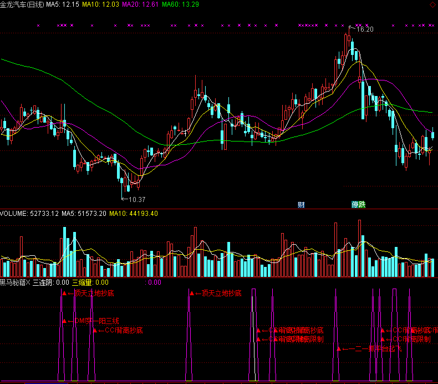Click the green MA60: 13.29 label

click(x=180, y=4)
